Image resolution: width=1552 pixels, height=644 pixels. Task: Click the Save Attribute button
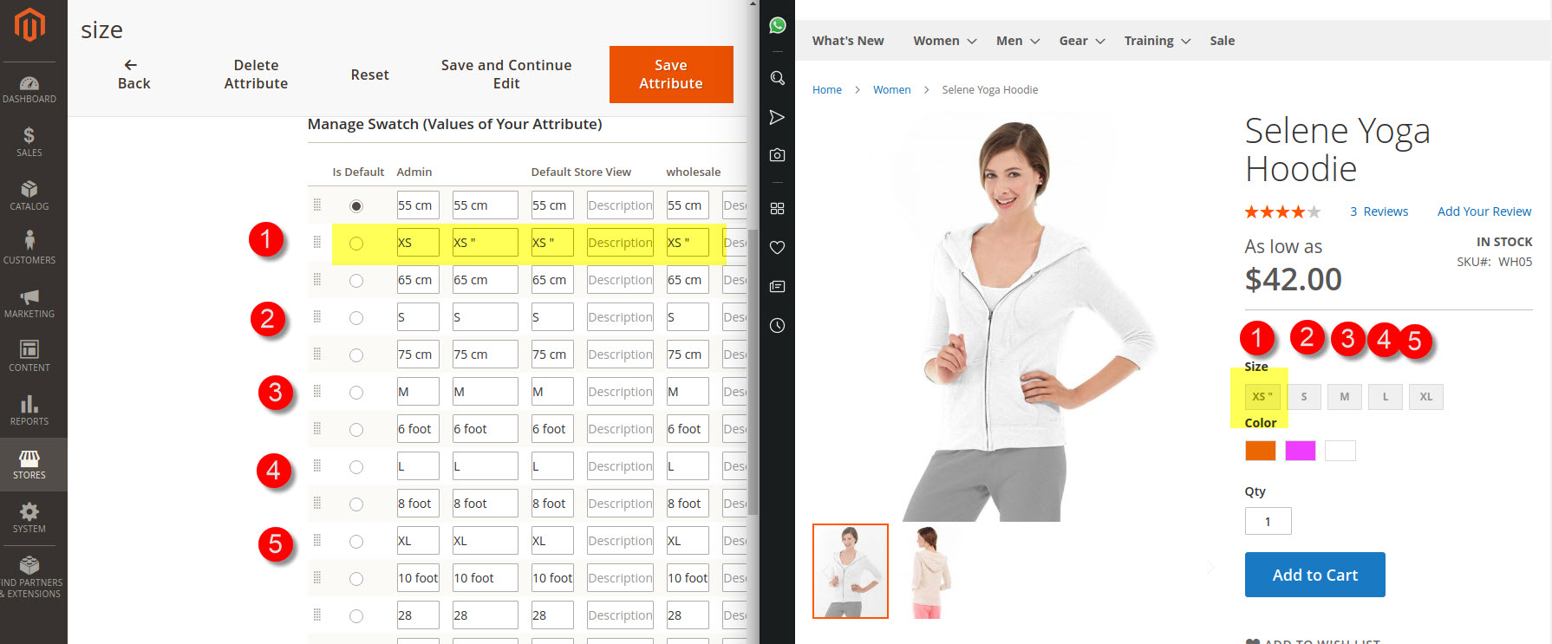click(x=670, y=75)
